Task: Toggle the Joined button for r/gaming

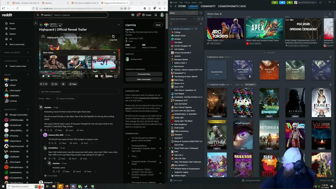Action: tap(158, 25)
